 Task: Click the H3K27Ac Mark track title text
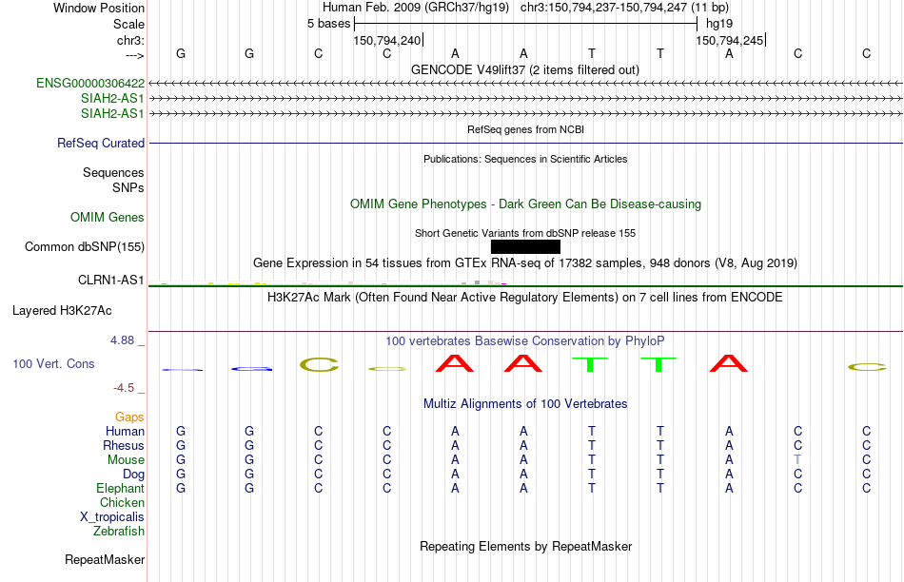click(525, 298)
